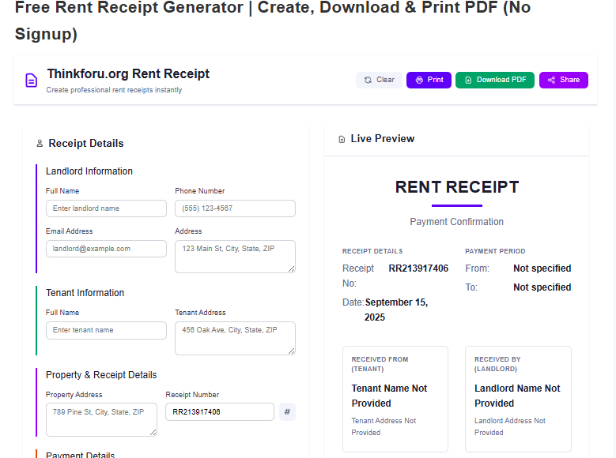616x458 pixels.
Task: Click the resize handle of landlord Address box
Action: click(x=292, y=269)
